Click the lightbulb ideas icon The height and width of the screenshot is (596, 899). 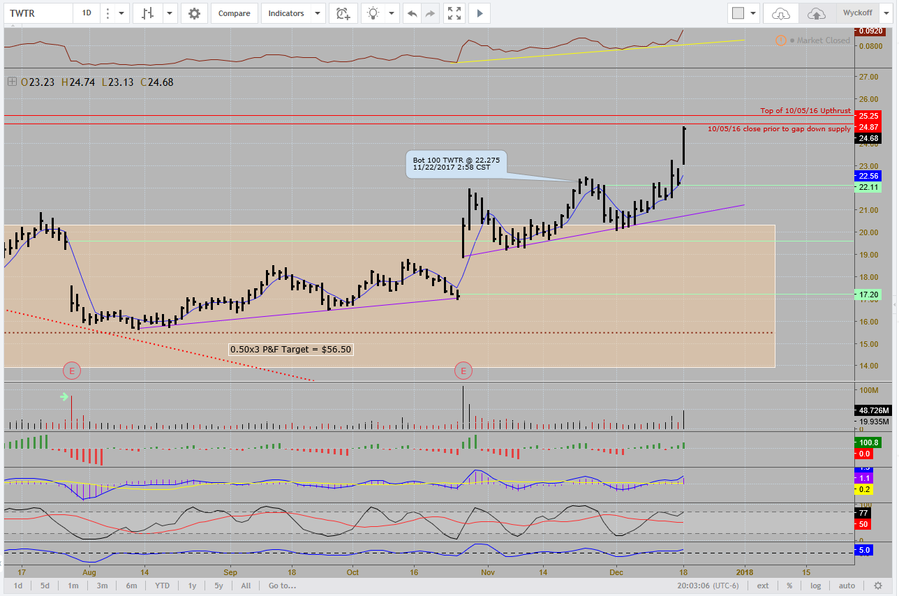pos(374,13)
